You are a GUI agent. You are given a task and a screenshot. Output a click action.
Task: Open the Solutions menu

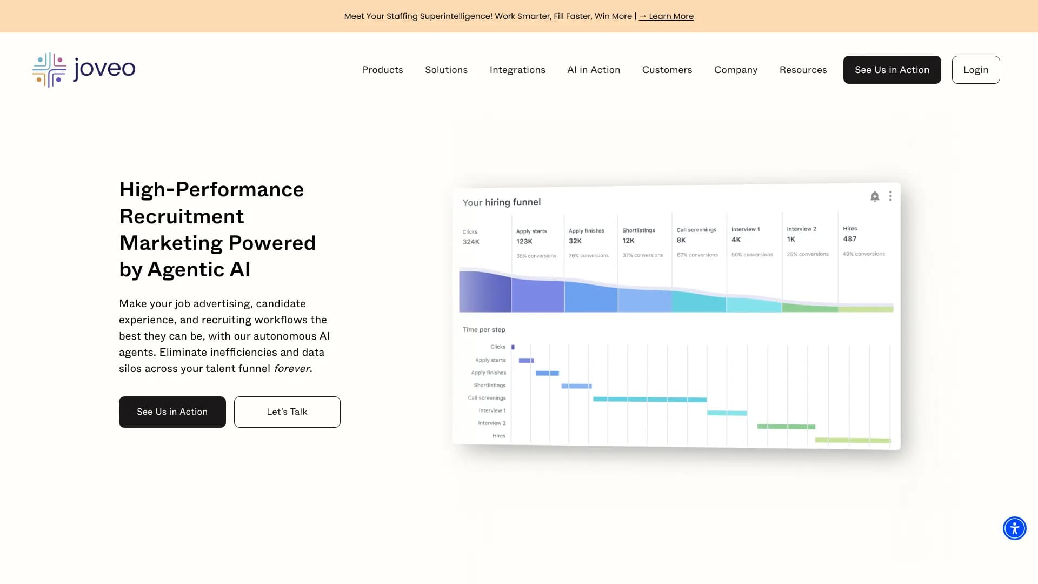[446, 70]
